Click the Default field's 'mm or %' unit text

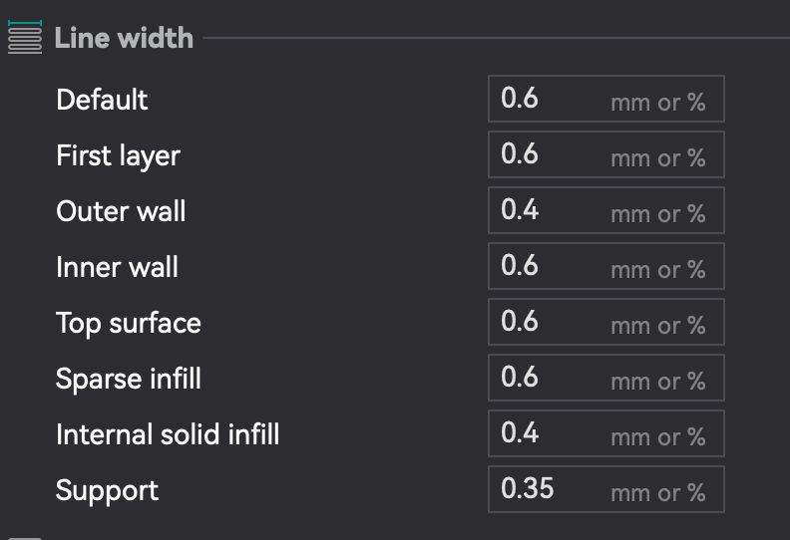(657, 101)
